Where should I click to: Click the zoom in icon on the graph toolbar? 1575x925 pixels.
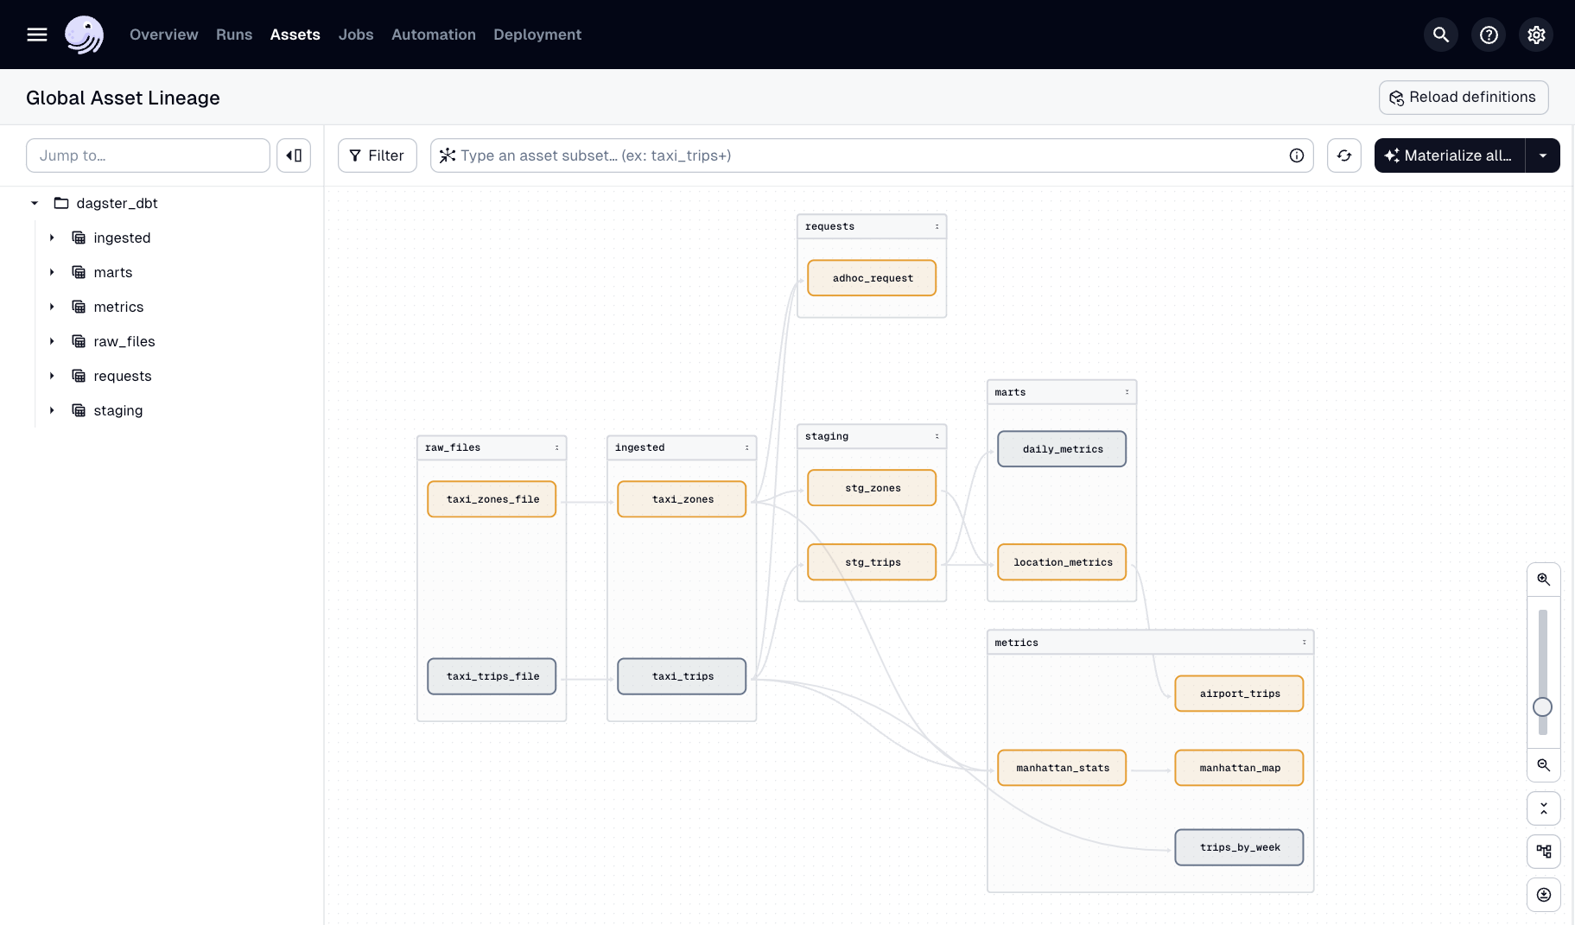tap(1544, 579)
